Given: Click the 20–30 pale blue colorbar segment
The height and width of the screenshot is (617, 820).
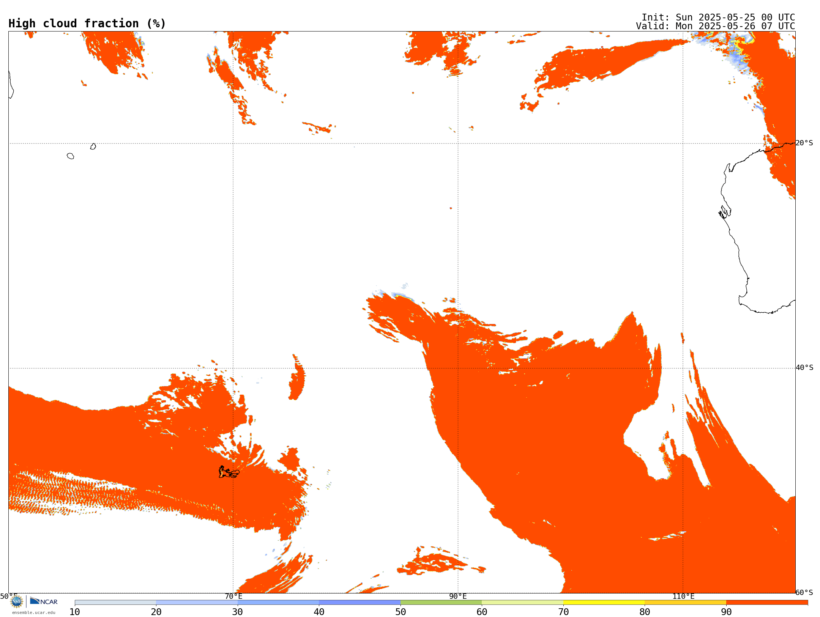Looking at the screenshot, I should click(x=197, y=603).
